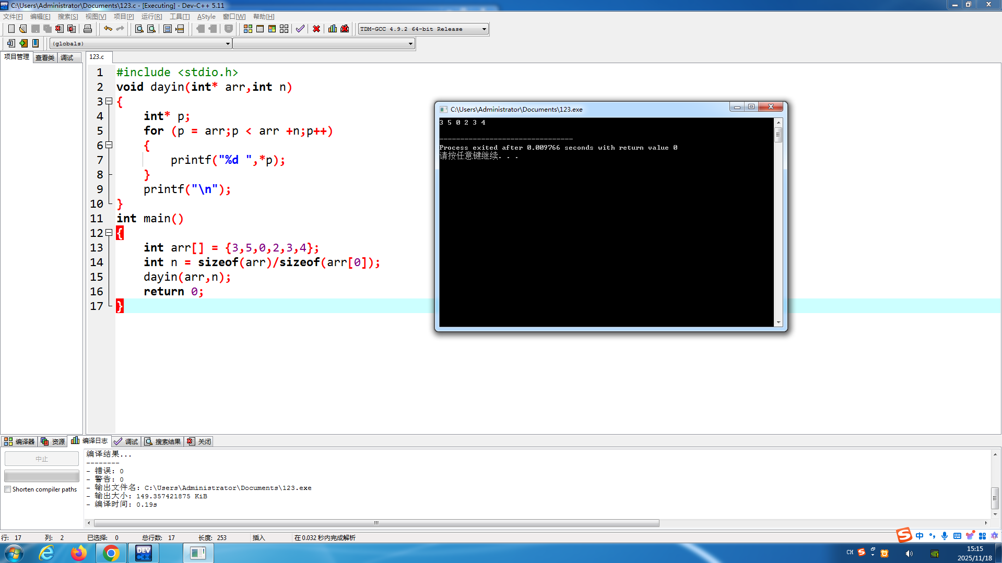Collapse the dayin function fold at line 3
1002x563 pixels.
[x=109, y=101]
